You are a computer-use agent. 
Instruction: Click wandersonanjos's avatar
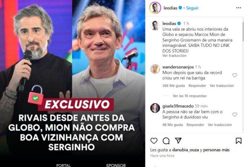pos(155,69)
